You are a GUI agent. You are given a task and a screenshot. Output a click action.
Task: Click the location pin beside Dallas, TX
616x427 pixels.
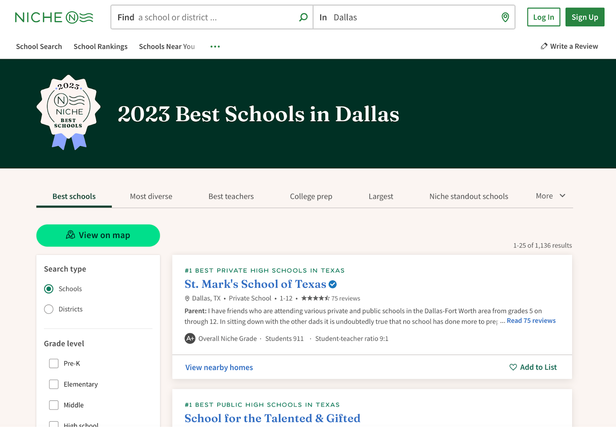pos(187,298)
